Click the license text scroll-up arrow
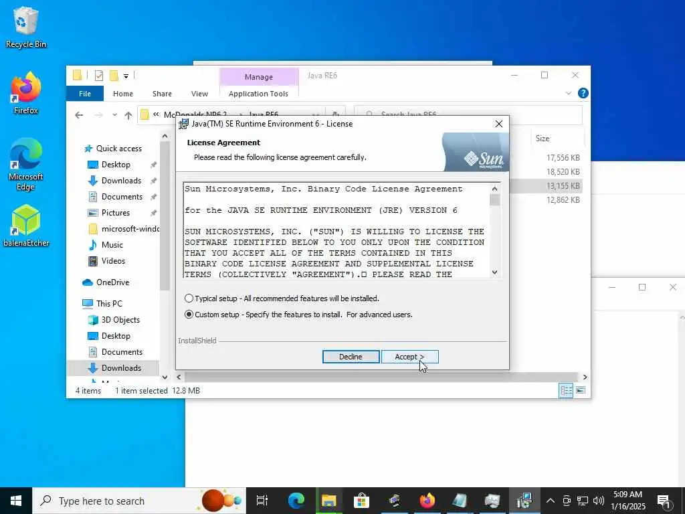The width and height of the screenshot is (685, 514). [494, 189]
